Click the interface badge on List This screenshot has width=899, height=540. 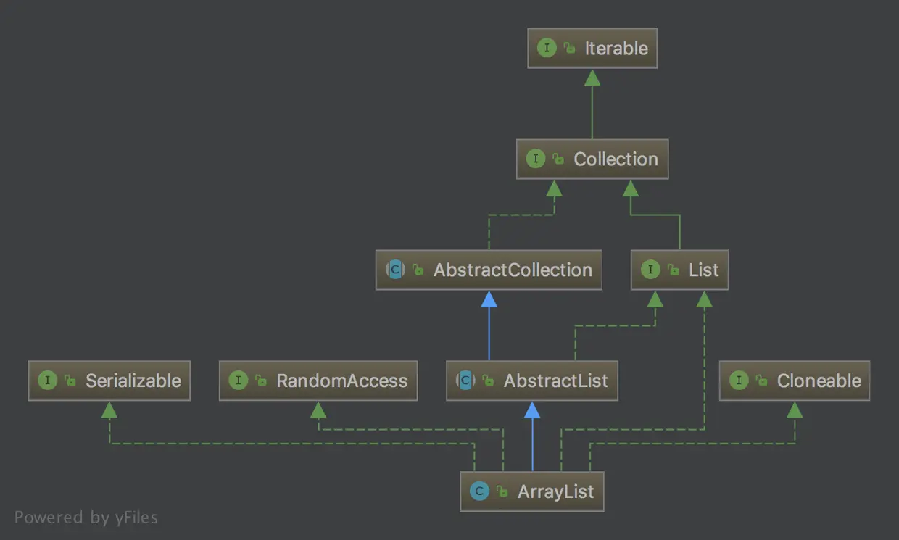(x=651, y=270)
